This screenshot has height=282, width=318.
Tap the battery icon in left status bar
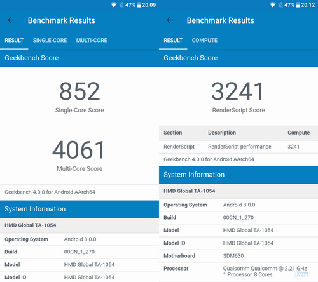coord(139,5)
